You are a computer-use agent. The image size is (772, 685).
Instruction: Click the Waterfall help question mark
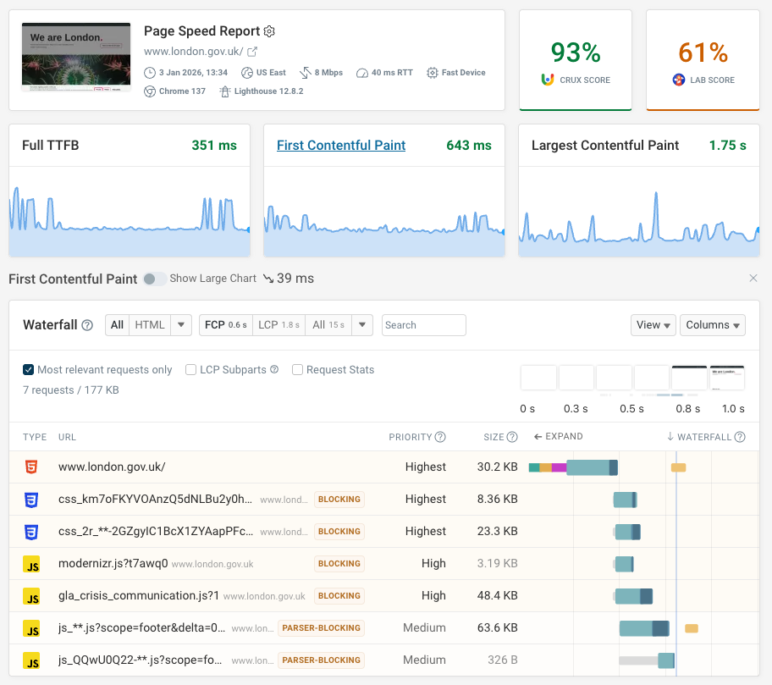(89, 325)
